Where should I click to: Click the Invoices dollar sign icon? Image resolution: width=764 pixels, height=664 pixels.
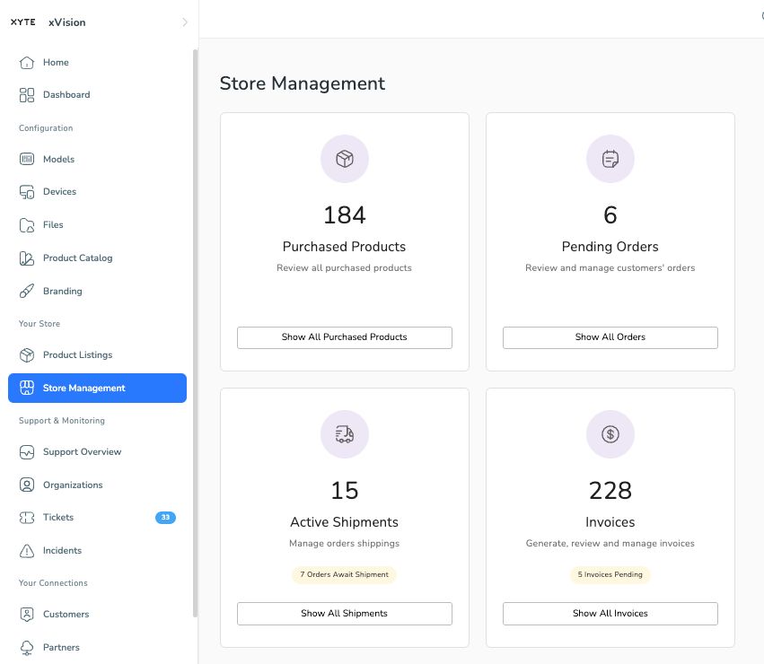(x=610, y=434)
